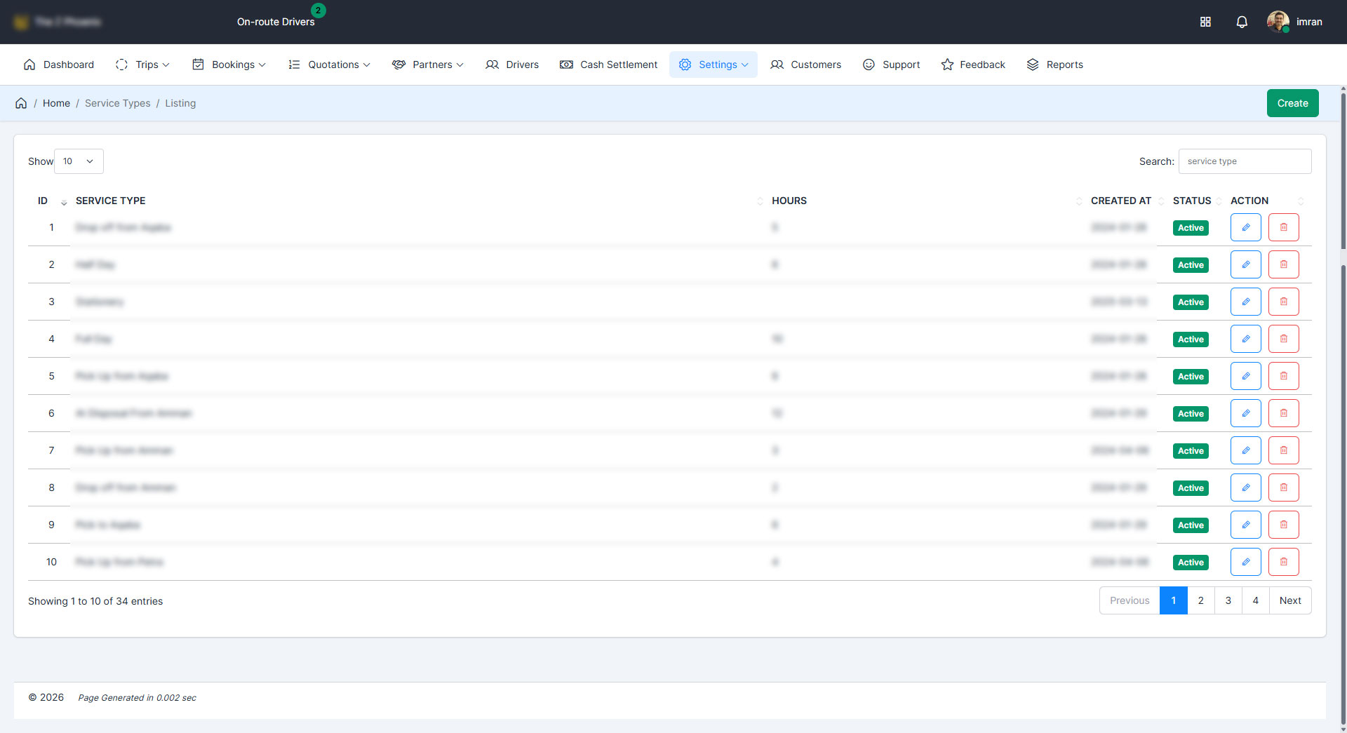This screenshot has height=733, width=1347.
Task: Click the service type search field
Action: pos(1245,161)
